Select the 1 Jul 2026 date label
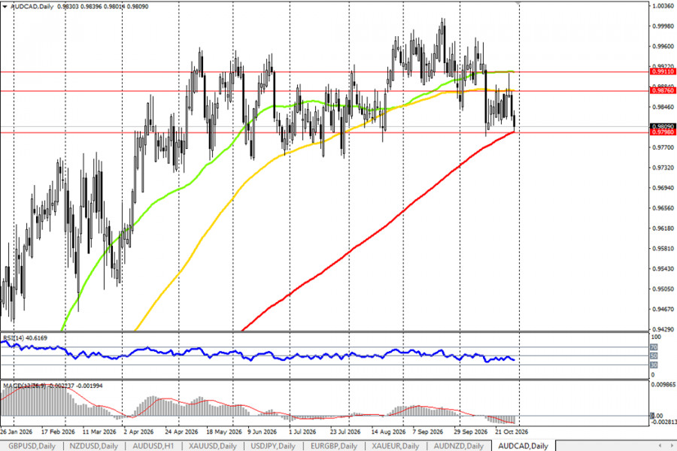Screen dimensions: 677x451 (302, 431)
